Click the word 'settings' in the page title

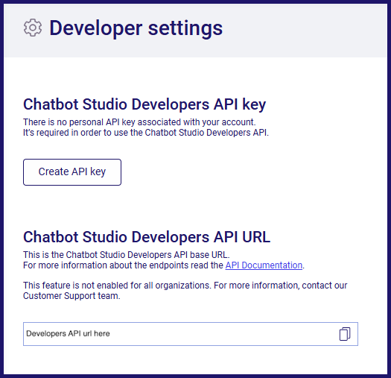coord(185,28)
